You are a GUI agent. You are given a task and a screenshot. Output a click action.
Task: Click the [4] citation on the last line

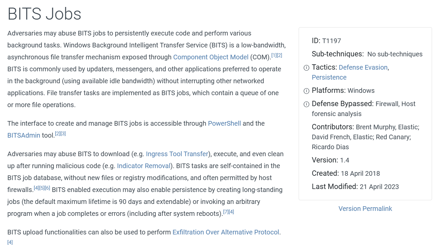10,242
